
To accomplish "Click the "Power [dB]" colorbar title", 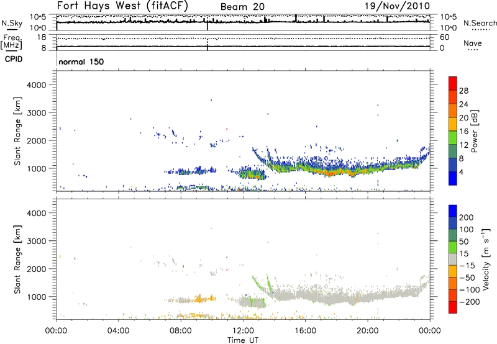I will [x=474, y=131].
